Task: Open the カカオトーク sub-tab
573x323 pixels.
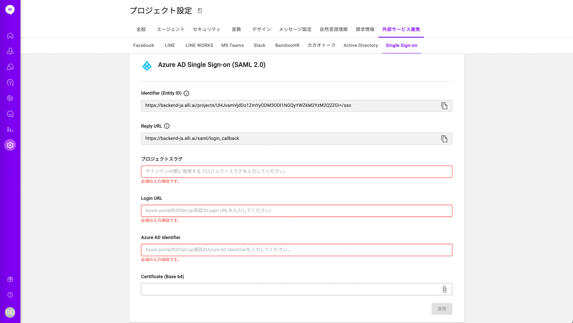Action: (x=321, y=45)
